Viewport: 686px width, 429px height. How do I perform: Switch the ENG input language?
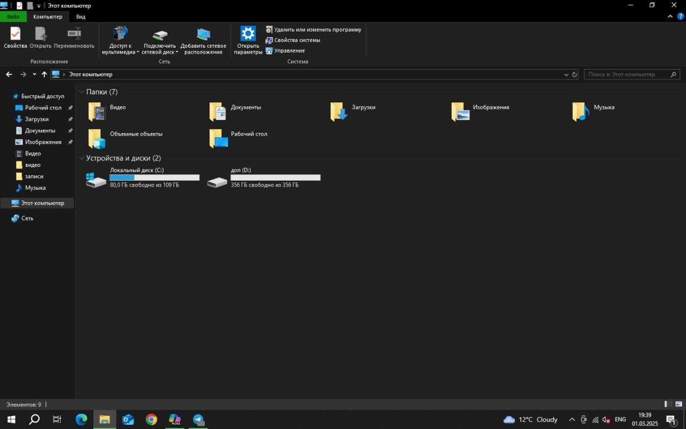click(x=620, y=419)
